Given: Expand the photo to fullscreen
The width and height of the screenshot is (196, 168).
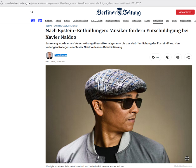Looking at the screenshot, I should click(187, 158).
